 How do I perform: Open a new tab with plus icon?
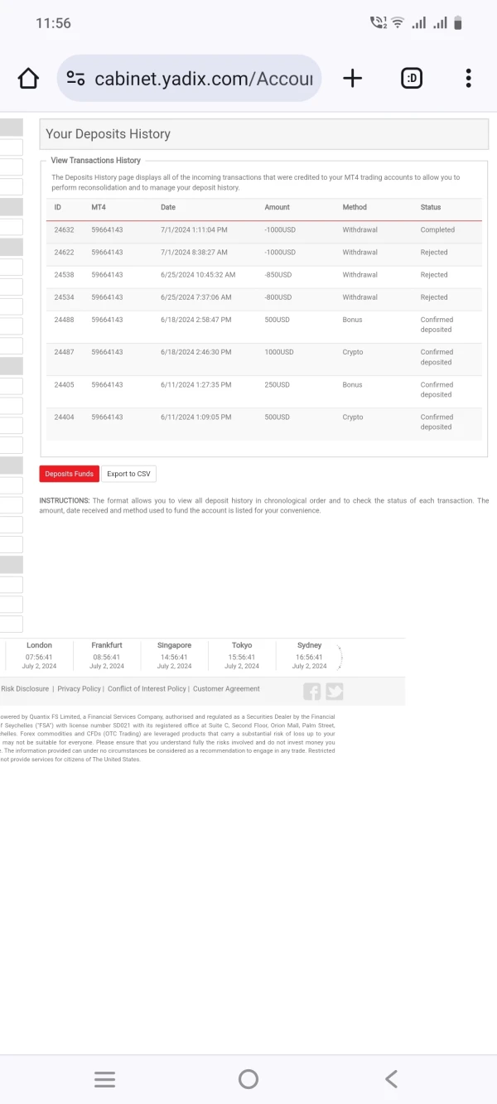[352, 79]
